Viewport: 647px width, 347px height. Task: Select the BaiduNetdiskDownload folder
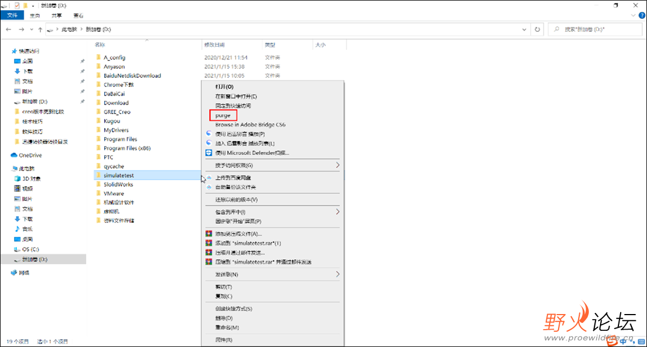pyautogui.click(x=132, y=76)
